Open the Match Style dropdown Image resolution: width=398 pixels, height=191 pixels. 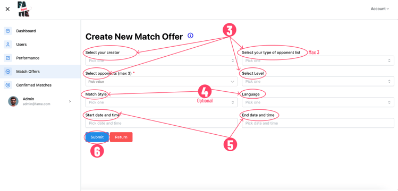pos(162,102)
